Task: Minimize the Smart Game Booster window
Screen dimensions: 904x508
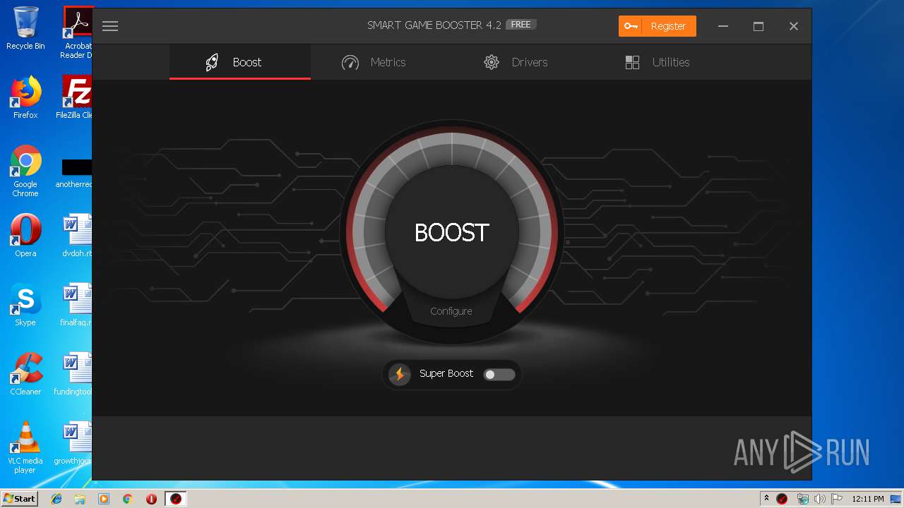Action: click(x=723, y=26)
